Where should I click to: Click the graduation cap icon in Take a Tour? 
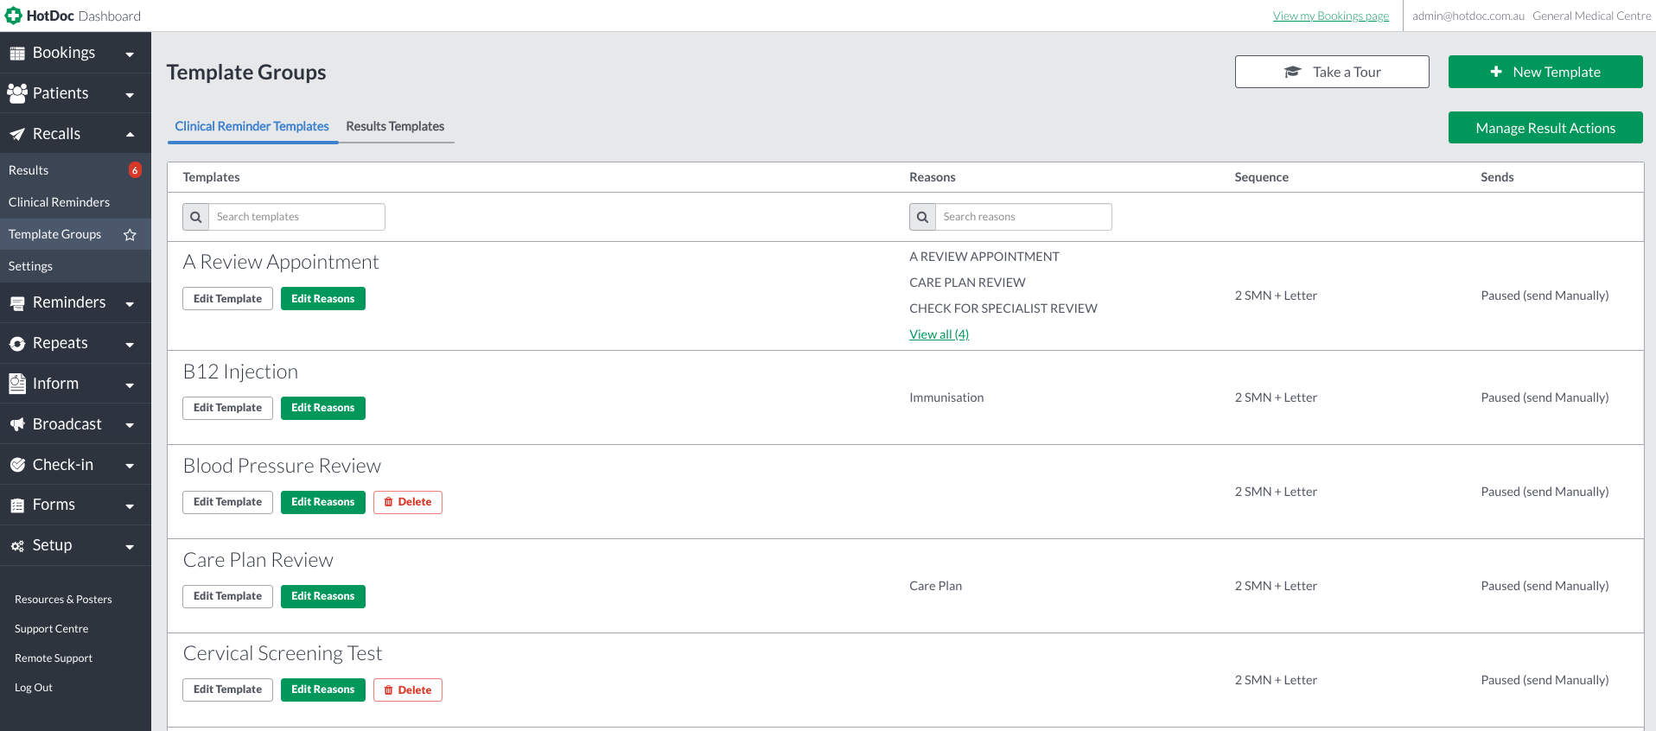pyautogui.click(x=1292, y=72)
